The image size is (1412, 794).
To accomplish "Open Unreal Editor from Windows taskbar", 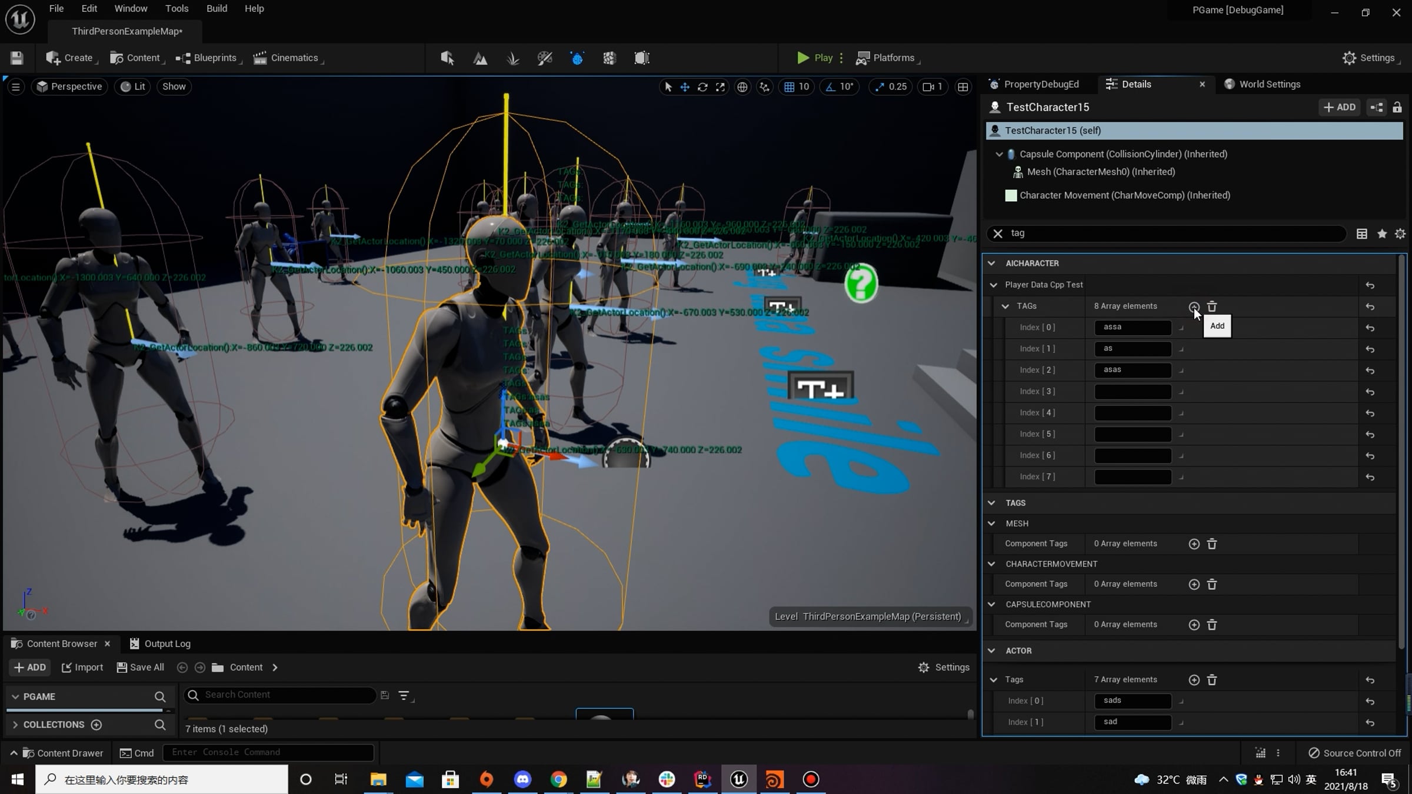I will coord(739,779).
